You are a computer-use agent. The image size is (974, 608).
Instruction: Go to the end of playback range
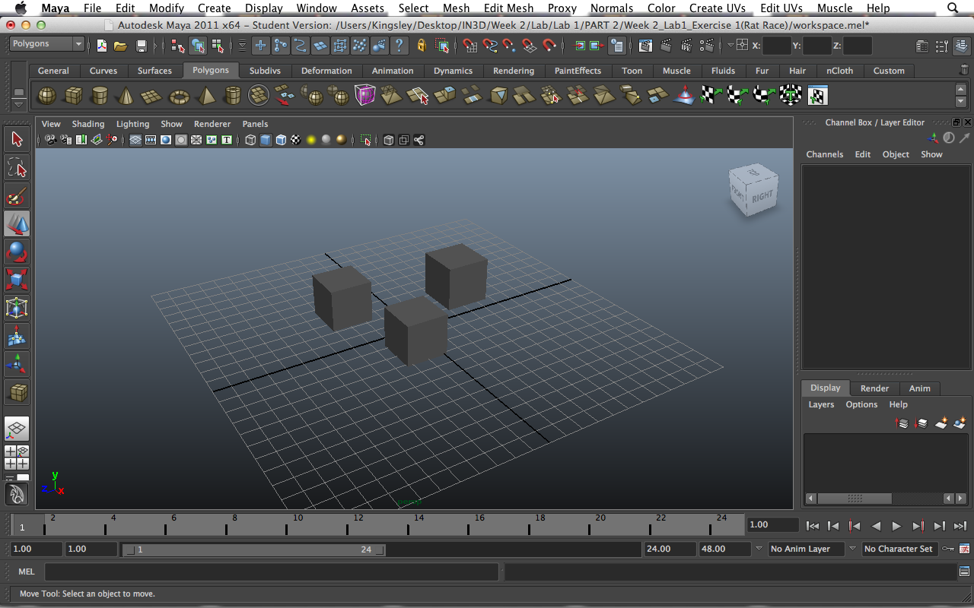pyautogui.click(x=960, y=525)
